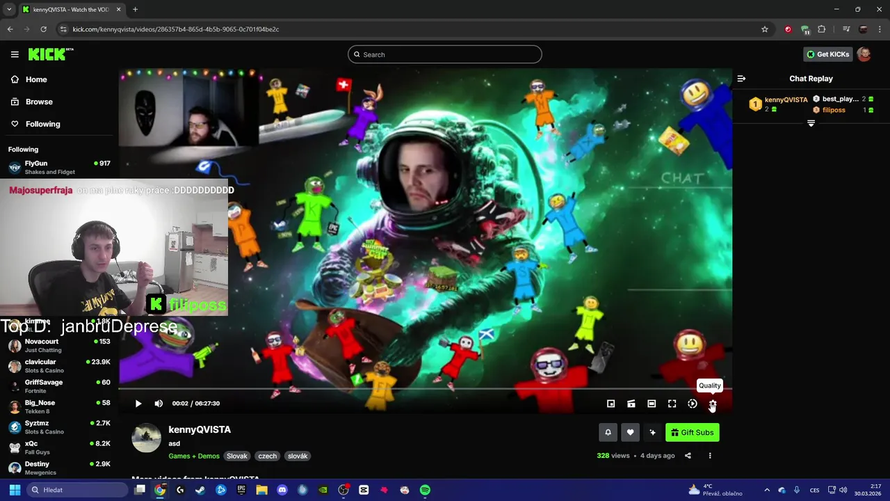The height and width of the screenshot is (501, 890).
Task: Open clavicular's channel
Action: click(59, 366)
